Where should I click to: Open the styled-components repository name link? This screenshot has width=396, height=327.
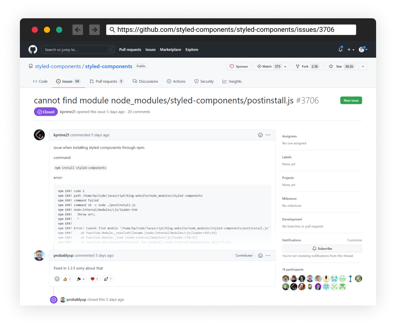tap(109, 66)
